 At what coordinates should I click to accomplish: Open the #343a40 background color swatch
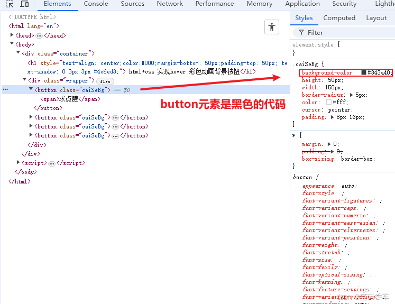(363, 72)
